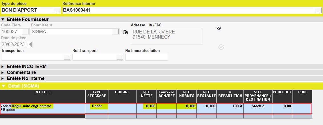Screen dimensions: 323x125
Task: Click the No Immatriculation input field
Action: [146, 57]
